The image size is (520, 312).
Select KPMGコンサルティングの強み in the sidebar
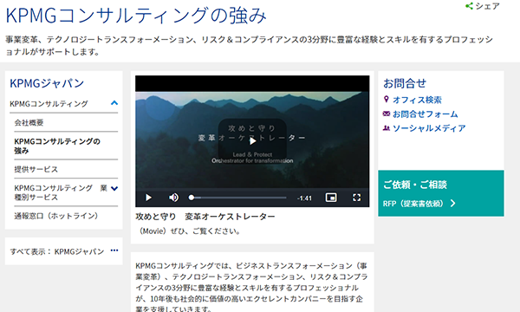57,146
